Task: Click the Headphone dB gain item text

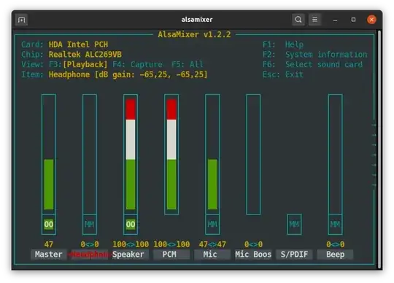Action: tap(128, 74)
